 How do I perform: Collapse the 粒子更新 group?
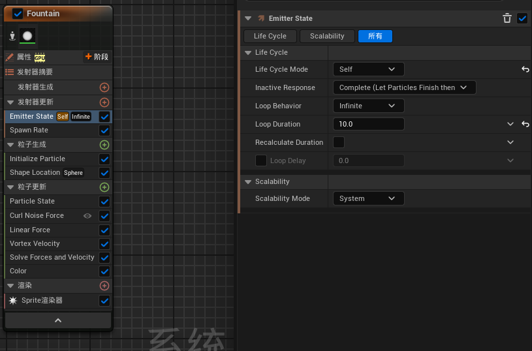10,187
